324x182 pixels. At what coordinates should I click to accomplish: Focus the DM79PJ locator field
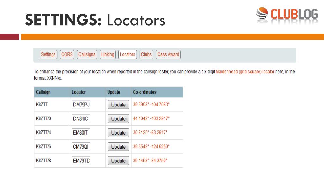[x=81, y=105]
